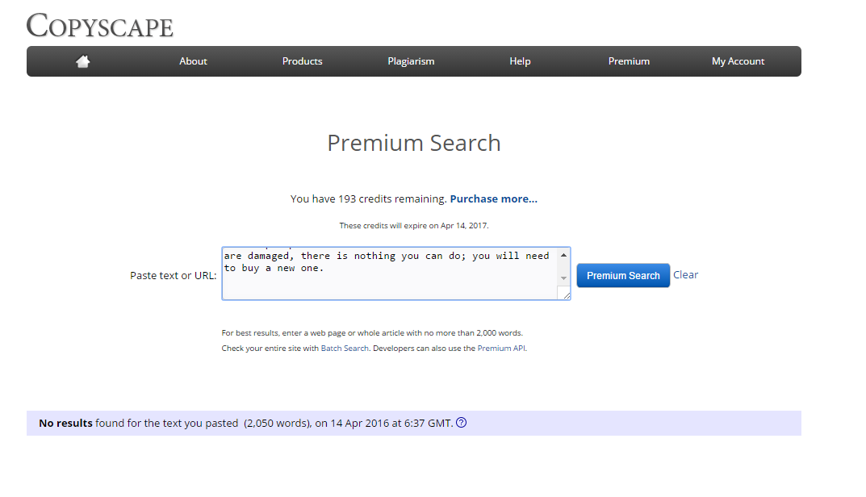Open the Plagiarism menu

point(411,61)
